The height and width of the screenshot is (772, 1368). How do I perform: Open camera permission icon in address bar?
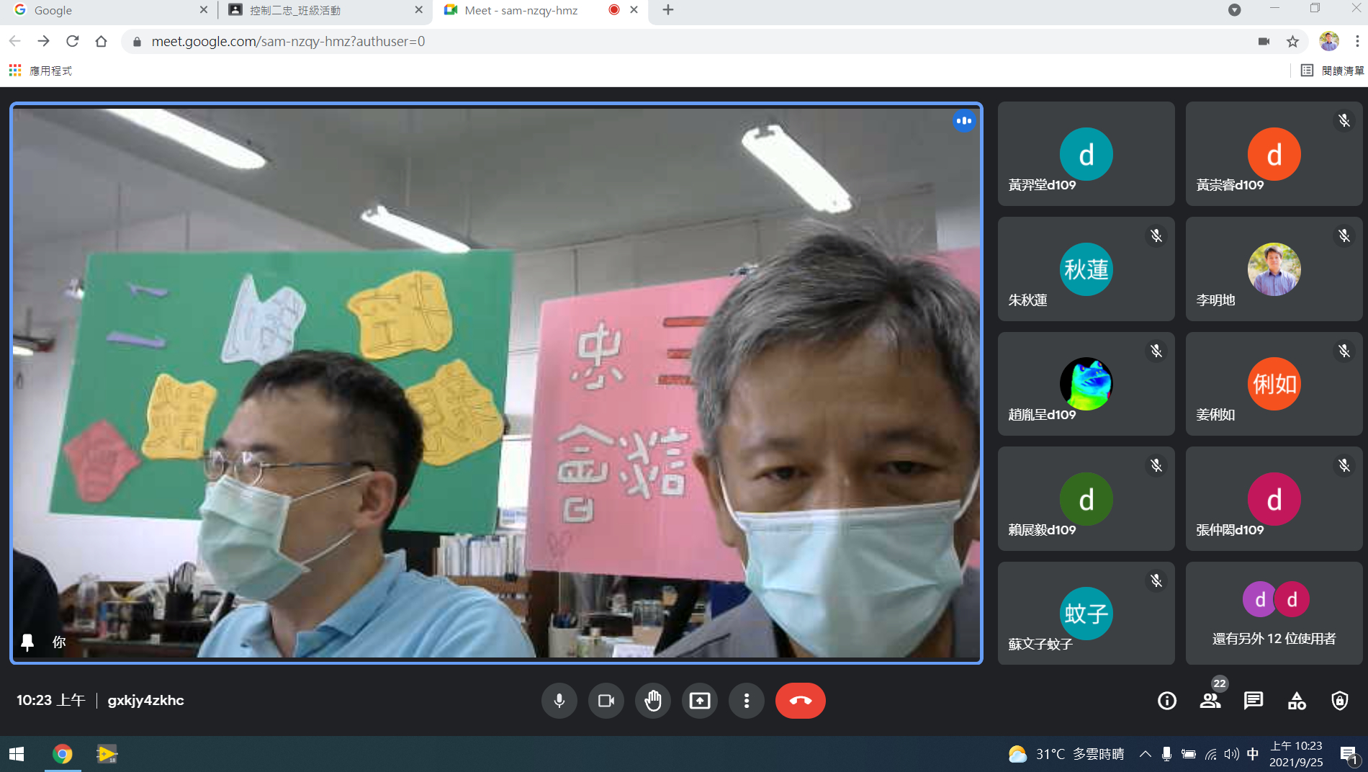tap(1264, 42)
